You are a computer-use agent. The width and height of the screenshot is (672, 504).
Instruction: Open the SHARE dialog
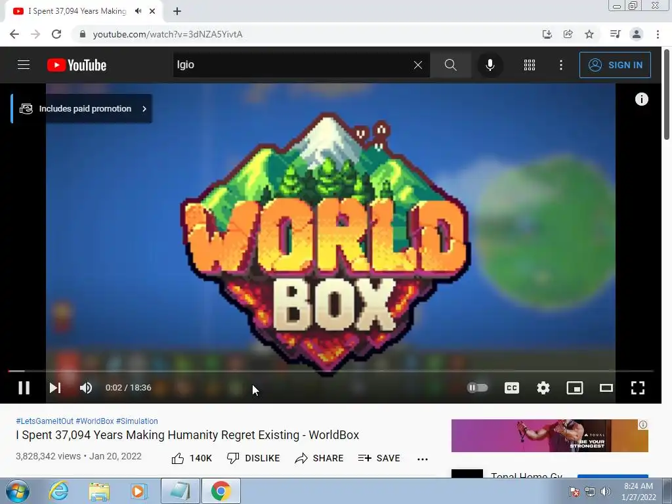point(320,458)
